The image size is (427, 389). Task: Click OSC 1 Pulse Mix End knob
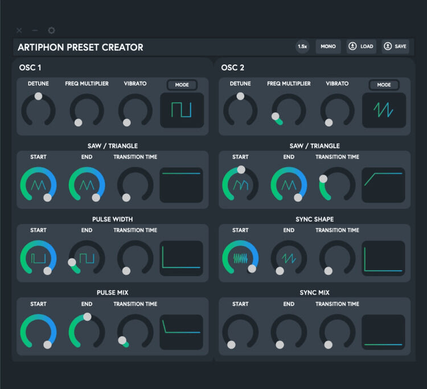coord(87,332)
